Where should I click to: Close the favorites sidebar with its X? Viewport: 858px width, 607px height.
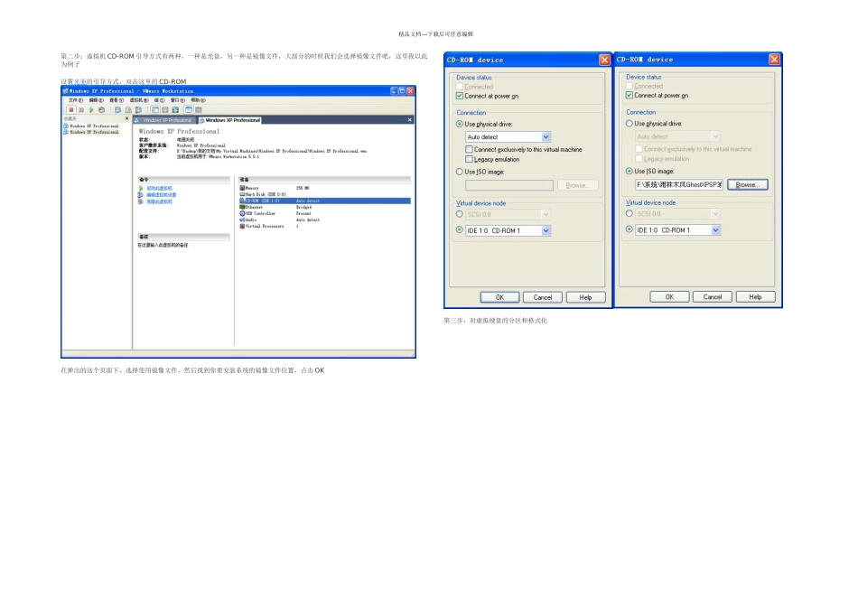click(127, 118)
